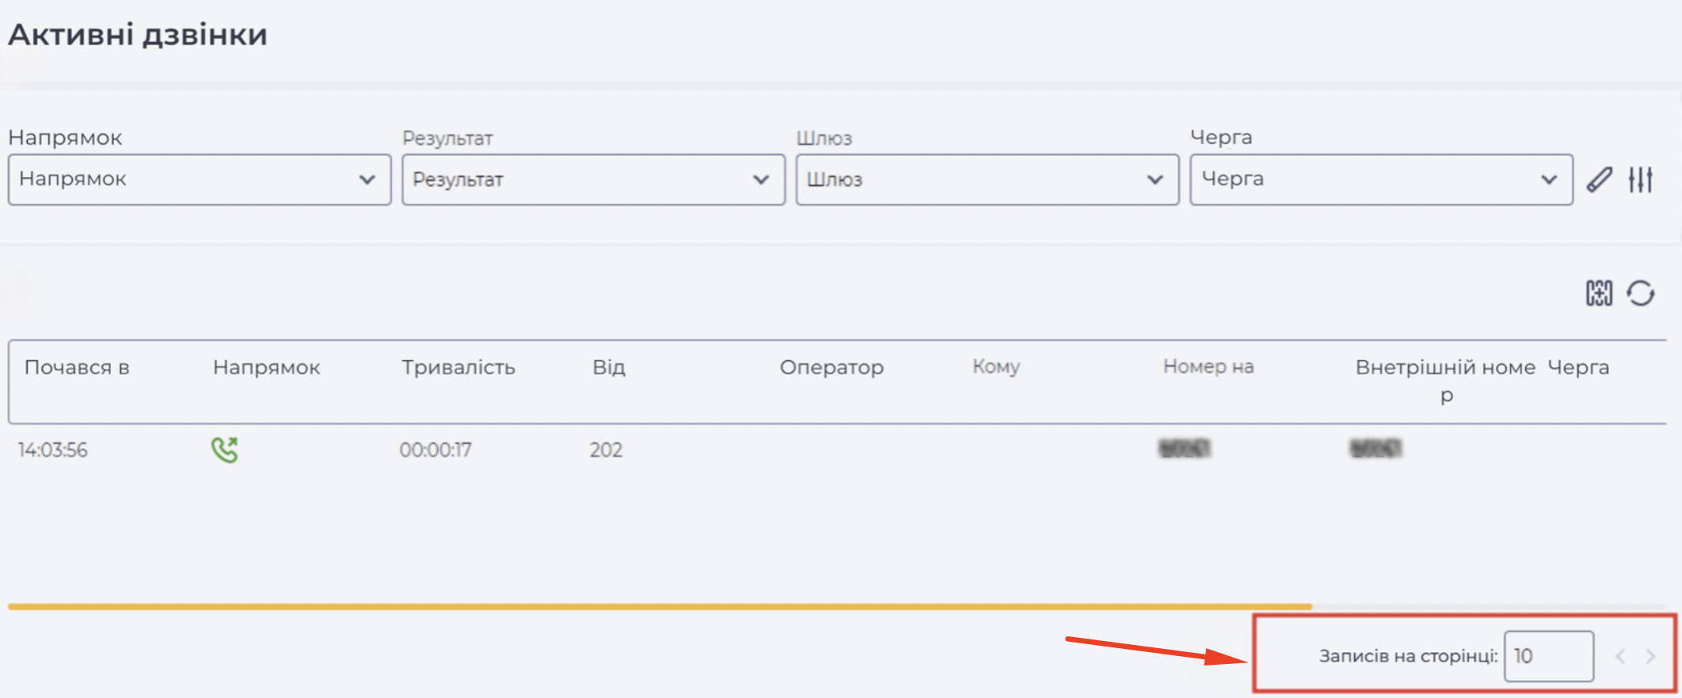The height and width of the screenshot is (698, 1682).
Task: Select the call row started at 14:03:56
Action: 837,450
